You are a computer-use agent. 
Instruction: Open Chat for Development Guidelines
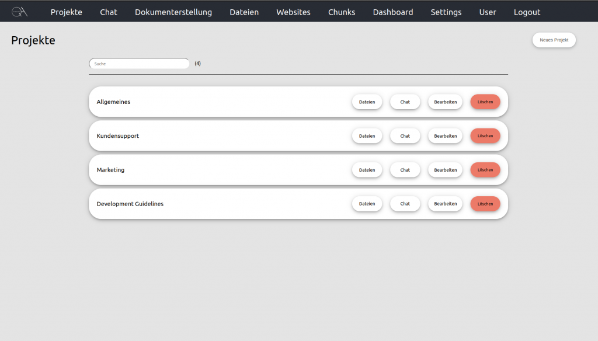pos(405,204)
